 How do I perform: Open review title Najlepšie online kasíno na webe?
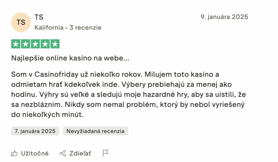[x=70, y=58]
